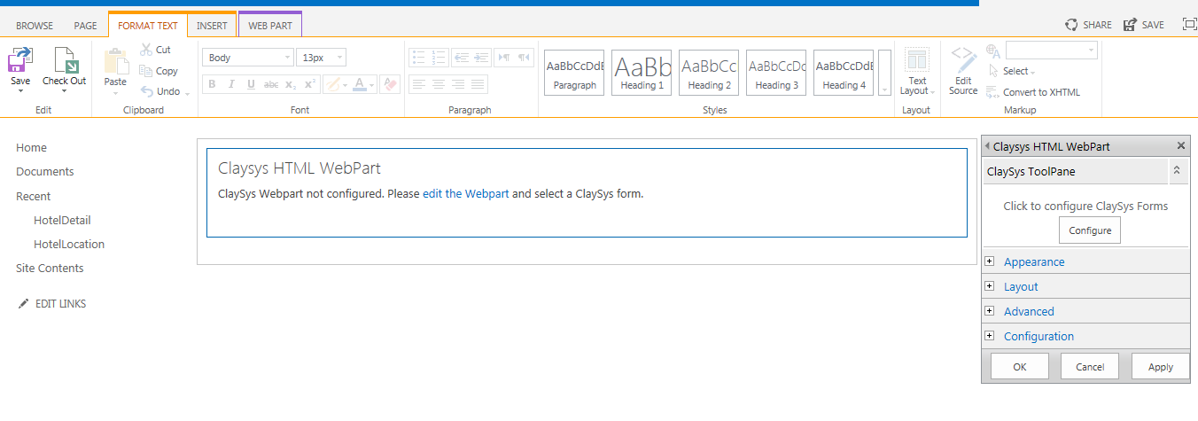Click the Configure button

point(1090,230)
